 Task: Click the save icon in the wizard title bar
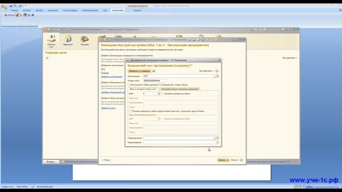click(x=190, y=39)
